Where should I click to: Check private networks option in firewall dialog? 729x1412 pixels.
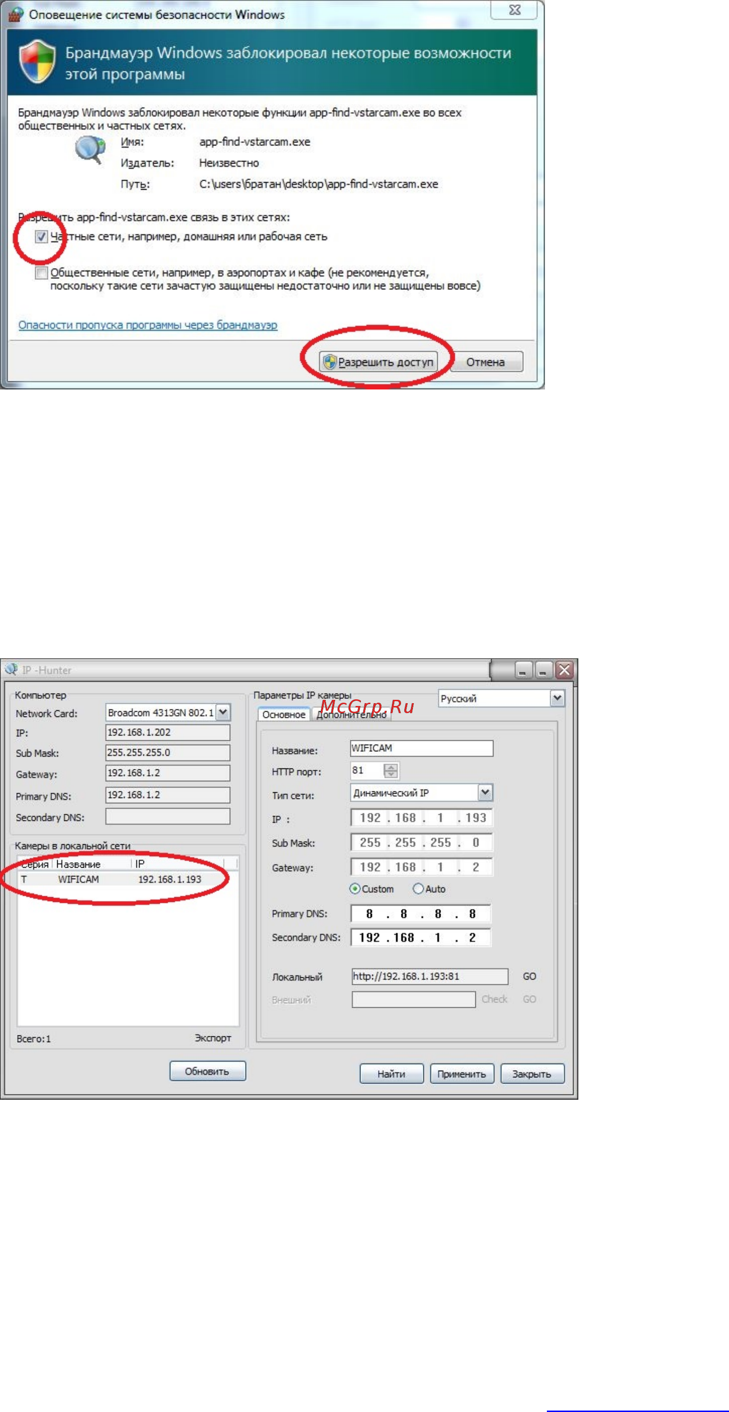click(41, 237)
